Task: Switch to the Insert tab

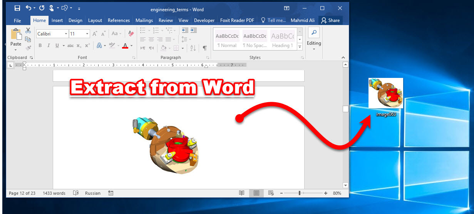Action: click(x=57, y=20)
